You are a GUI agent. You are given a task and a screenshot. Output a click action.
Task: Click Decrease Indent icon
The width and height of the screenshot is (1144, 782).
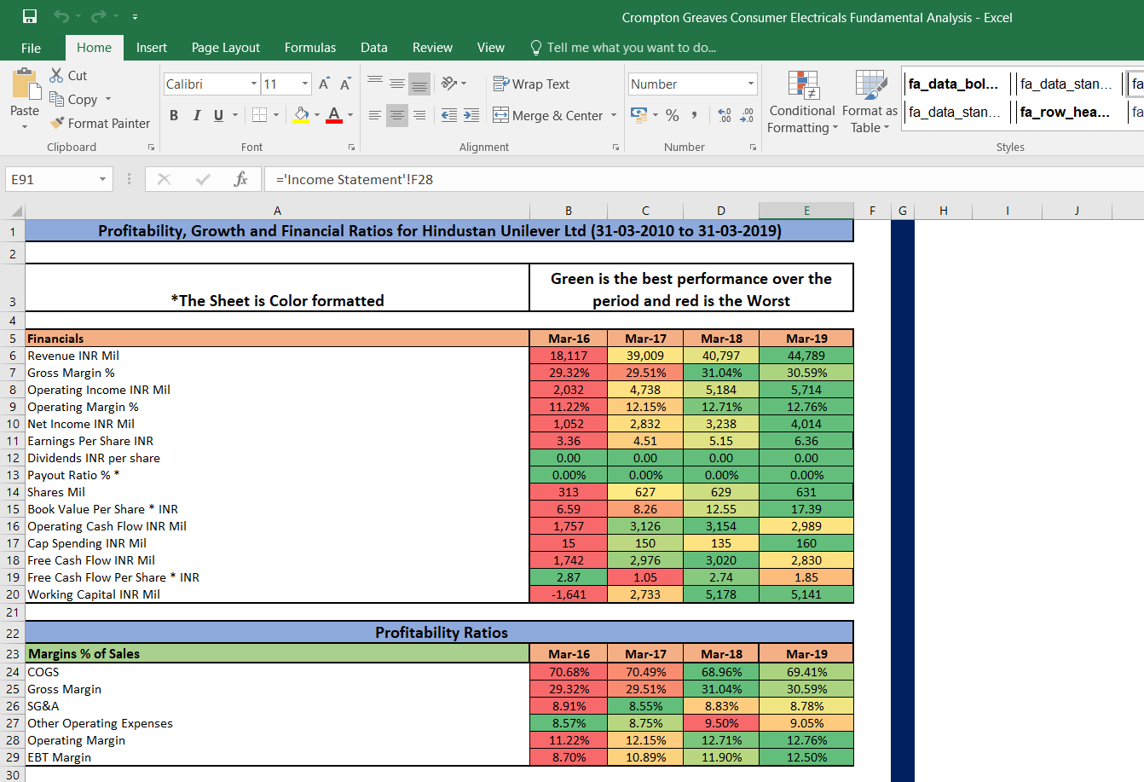click(x=449, y=115)
